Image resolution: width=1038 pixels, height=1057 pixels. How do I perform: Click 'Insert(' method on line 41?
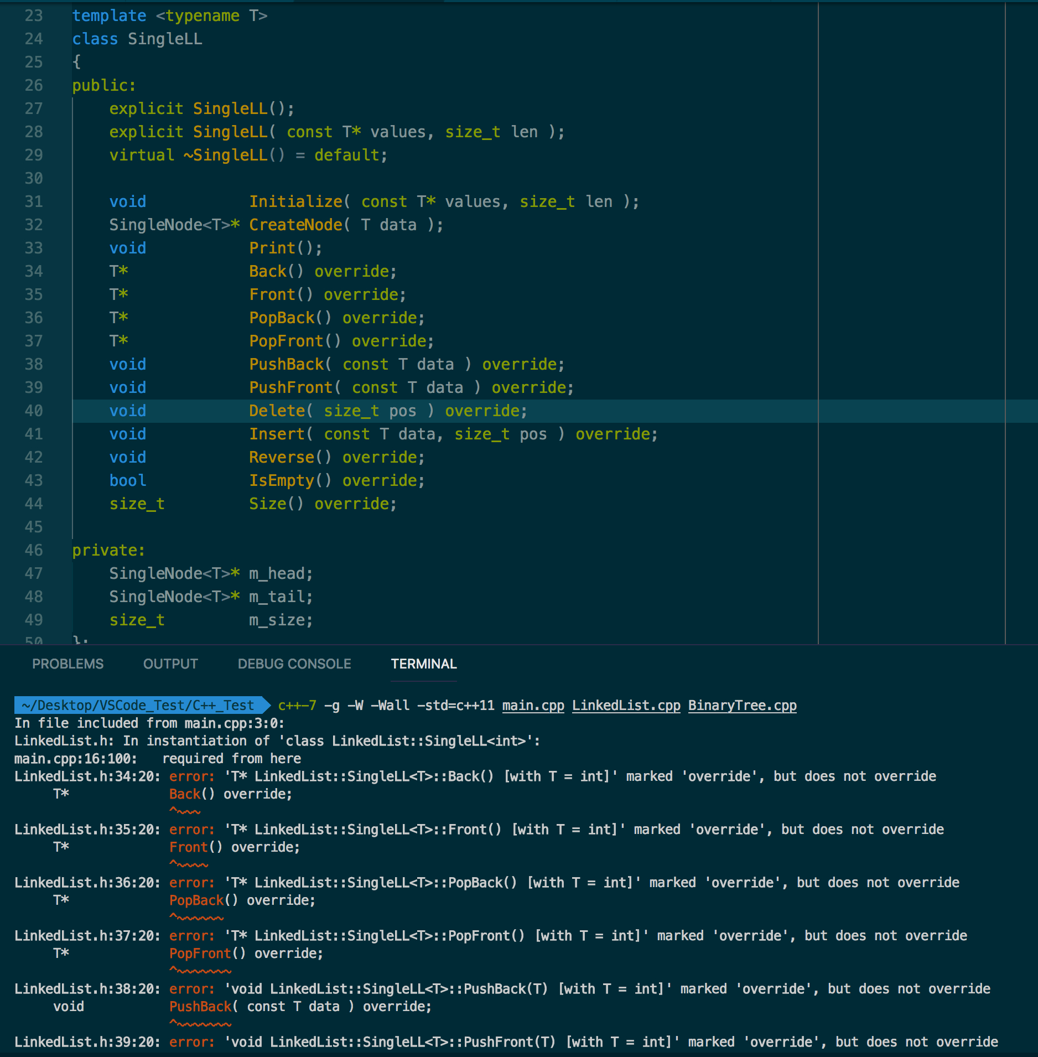click(x=281, y=434)
